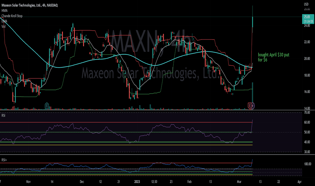Click the current price label 25.03
Image resolution: width=315 pixels, height=186 pixels.
[307, 17]
